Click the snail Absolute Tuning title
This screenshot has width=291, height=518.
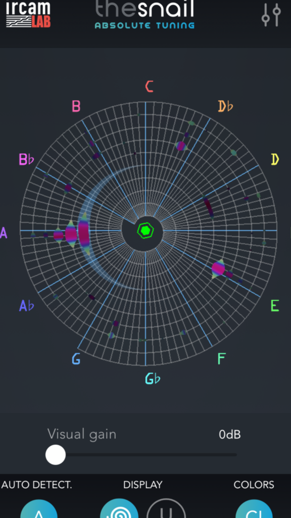(x=144, y=14)
